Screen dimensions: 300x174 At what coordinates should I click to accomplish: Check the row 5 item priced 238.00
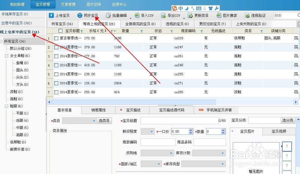click(56, 74)
